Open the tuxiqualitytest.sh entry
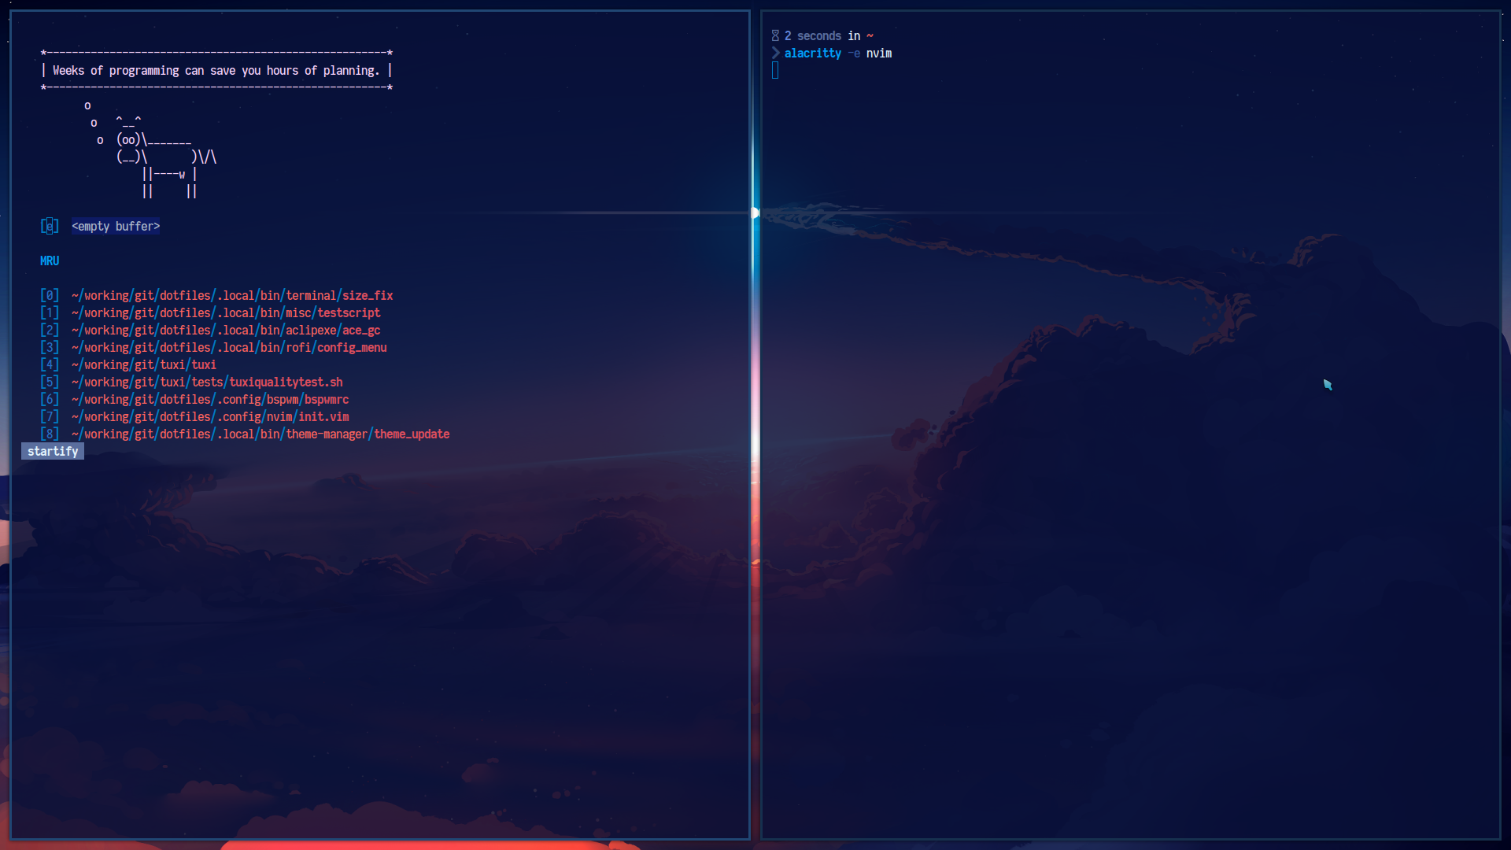The image size is (1511, 850). [207, 382]
